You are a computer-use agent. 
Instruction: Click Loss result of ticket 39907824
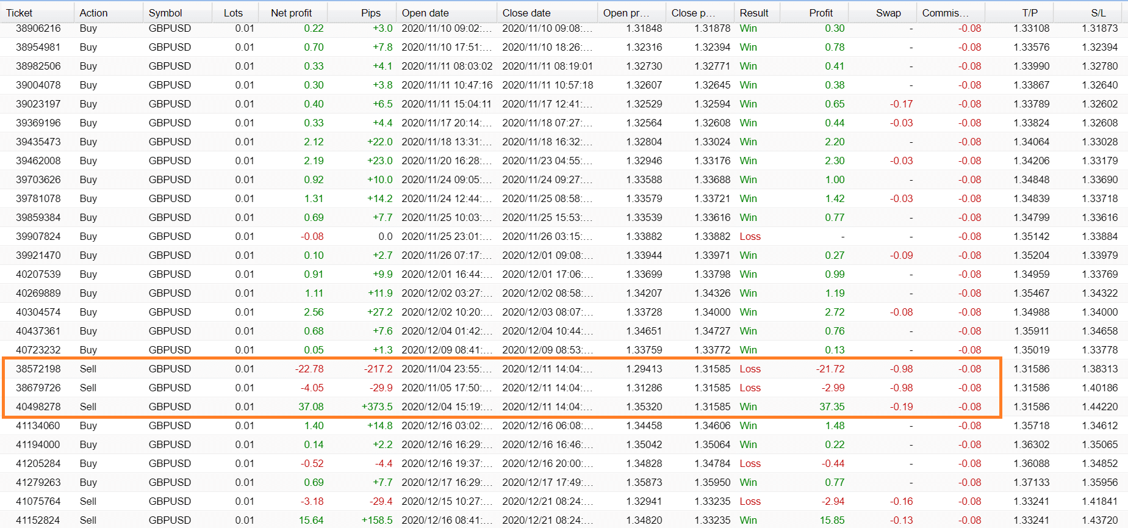(750, 236)
